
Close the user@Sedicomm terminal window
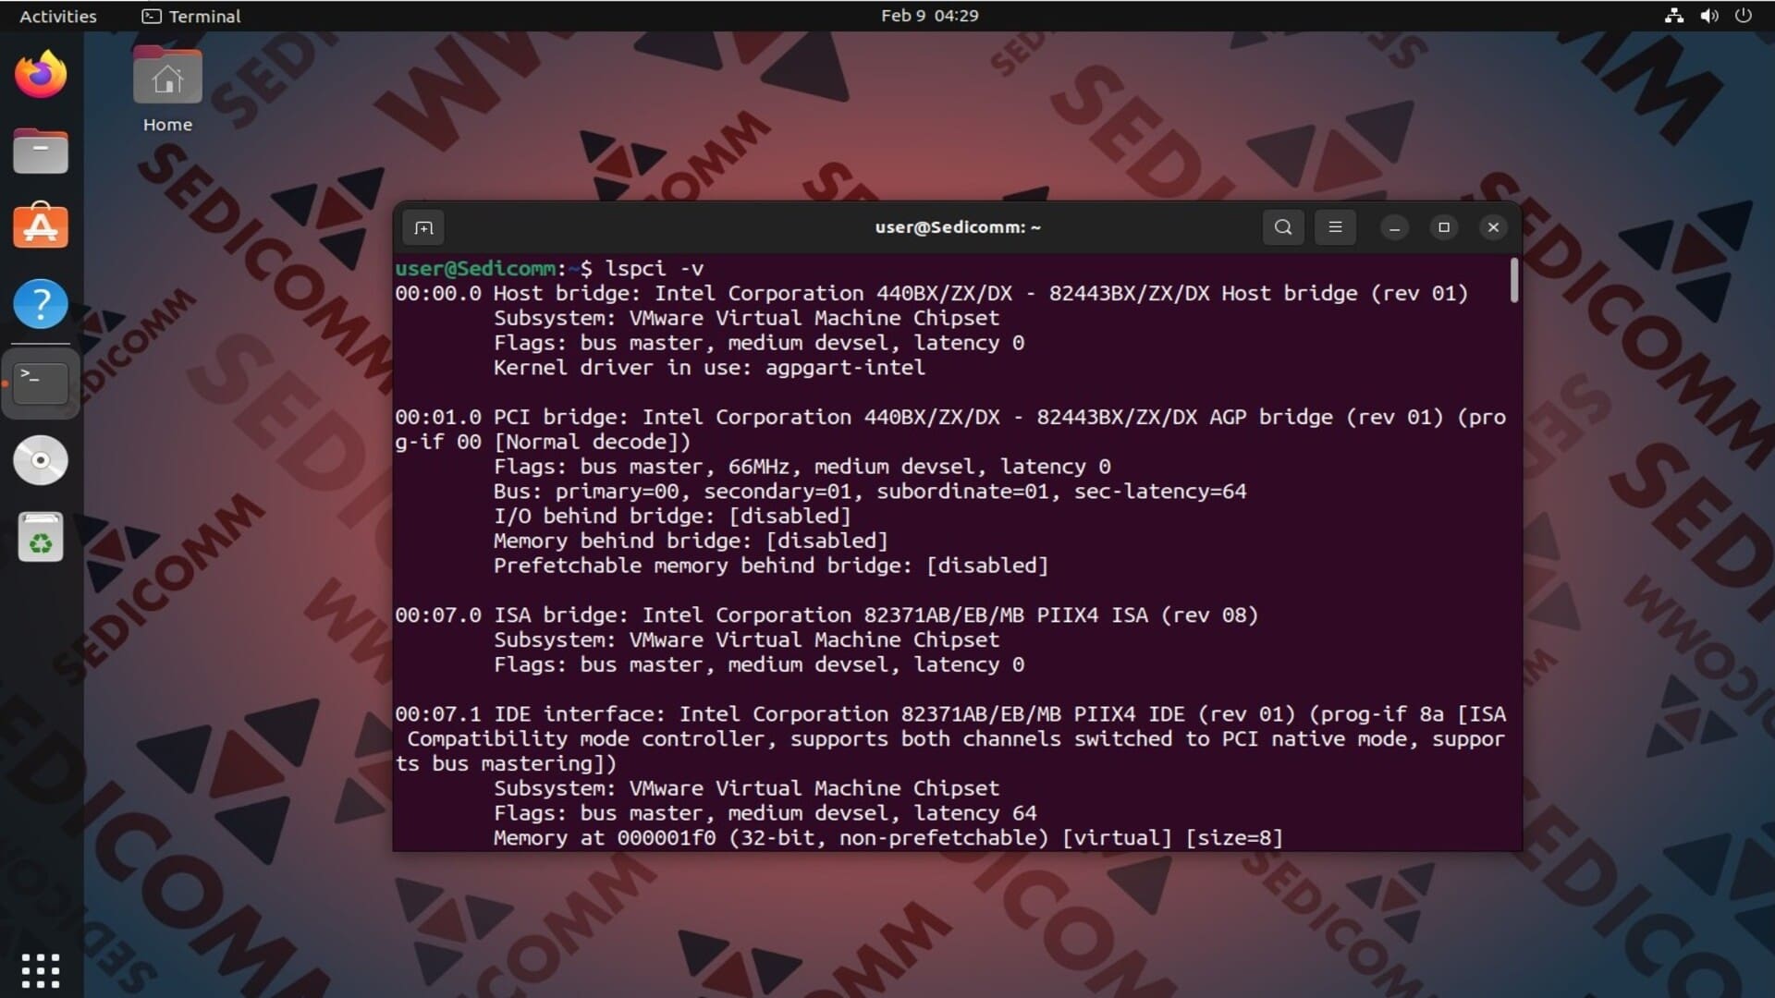pyautogui.click(x=1493, y=227)
